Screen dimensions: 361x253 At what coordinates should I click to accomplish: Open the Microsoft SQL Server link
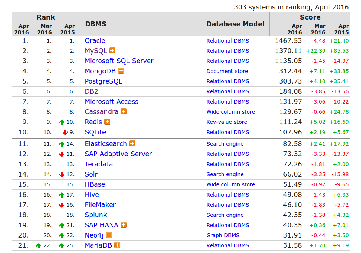tap(119, 61)
